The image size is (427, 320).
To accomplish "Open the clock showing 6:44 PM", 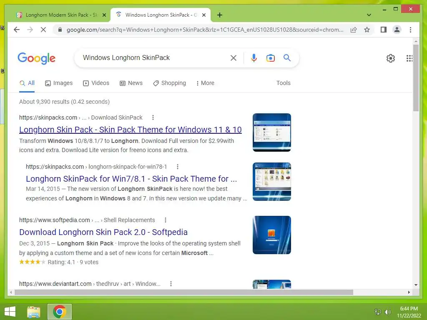I will (409, 312).
